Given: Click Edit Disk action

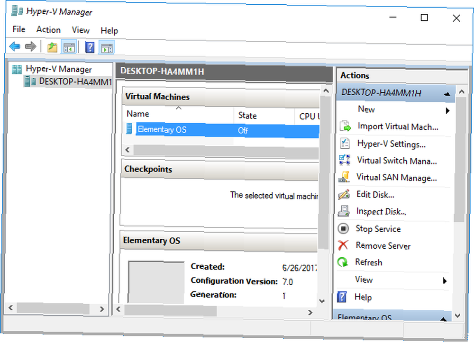Looking at the screenshot, I should coord(375,194).
